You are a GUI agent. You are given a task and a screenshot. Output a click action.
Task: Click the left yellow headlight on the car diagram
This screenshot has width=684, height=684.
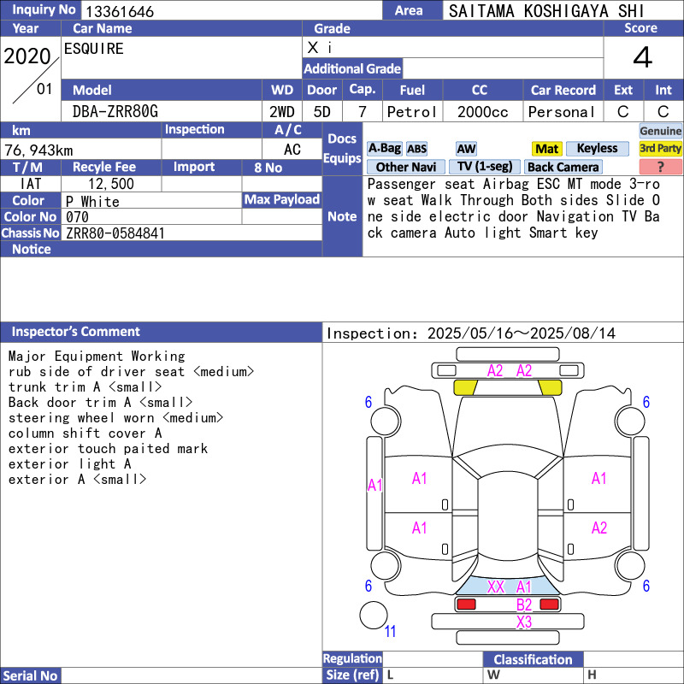click(465, 387)
